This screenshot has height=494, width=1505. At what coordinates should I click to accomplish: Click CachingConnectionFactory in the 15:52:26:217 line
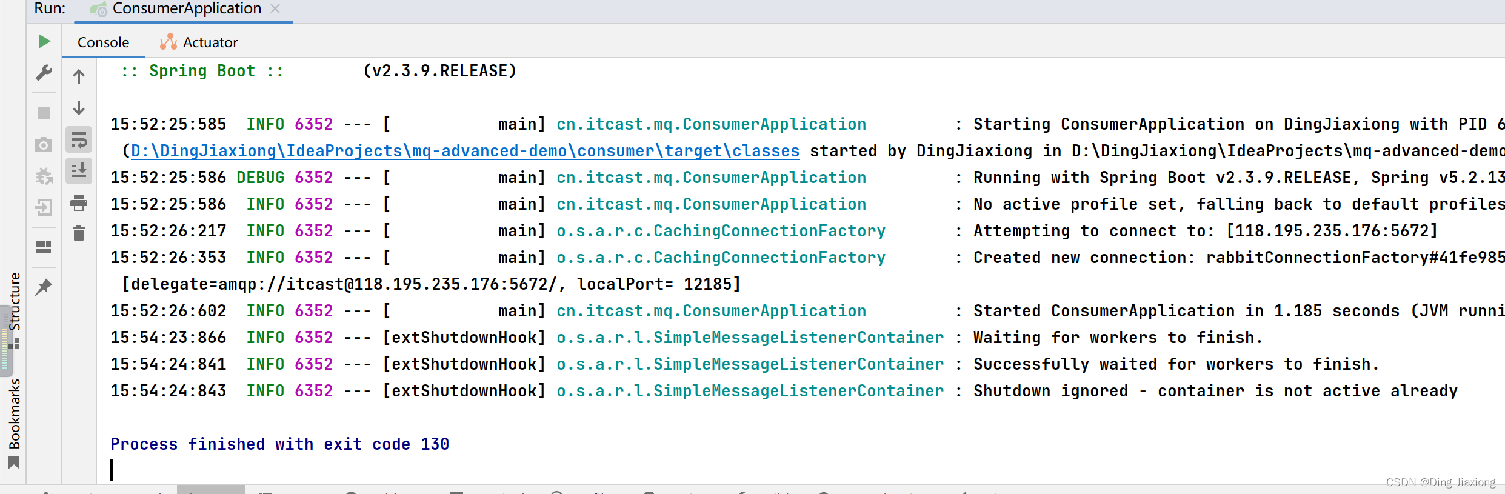click(721, 231)
